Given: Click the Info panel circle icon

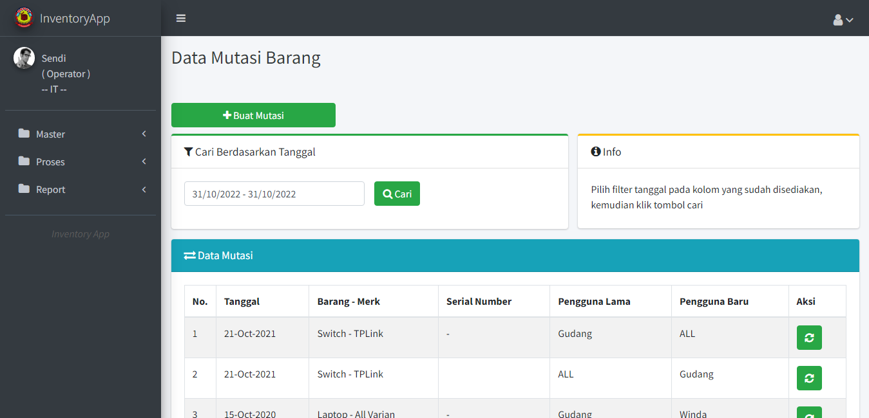Looking at the screenshot, I should pyautogui.click(x=596, y=152).
